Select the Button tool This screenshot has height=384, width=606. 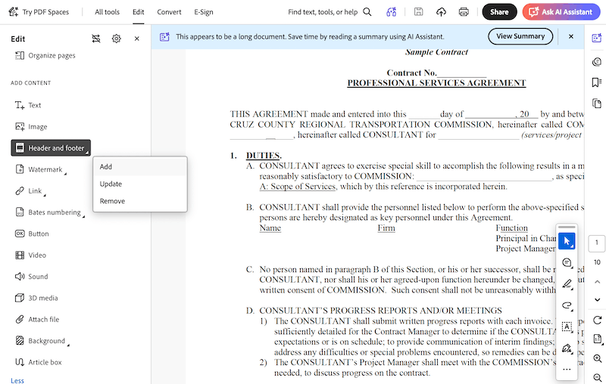pyautogui.click(x=32, y=234)
